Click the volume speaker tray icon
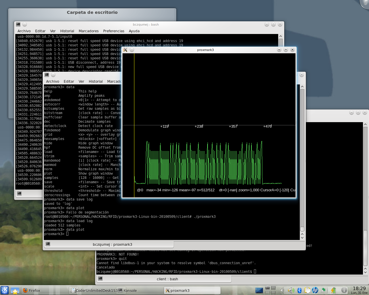369x295 pixels. [x=291, y=290]
